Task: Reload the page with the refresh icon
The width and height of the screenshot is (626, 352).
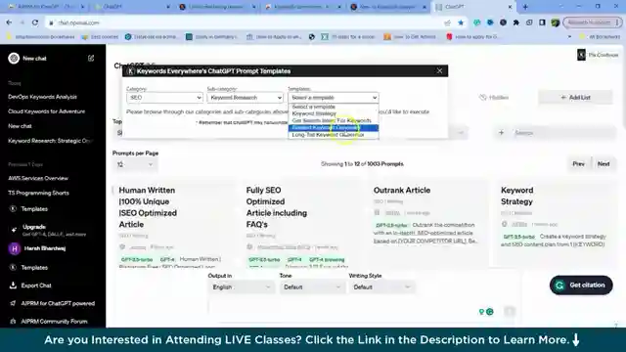Action: [35, 22]
